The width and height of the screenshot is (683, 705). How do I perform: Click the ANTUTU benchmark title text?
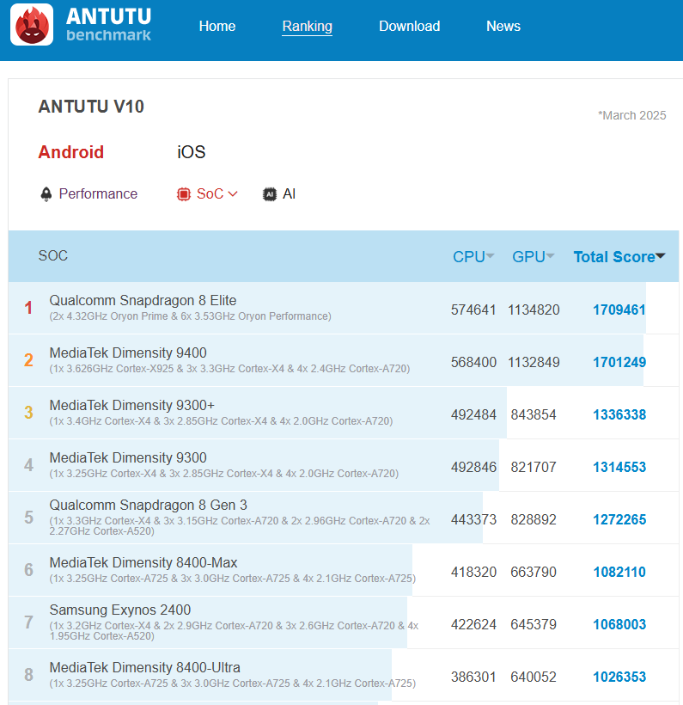coord(108,25)
